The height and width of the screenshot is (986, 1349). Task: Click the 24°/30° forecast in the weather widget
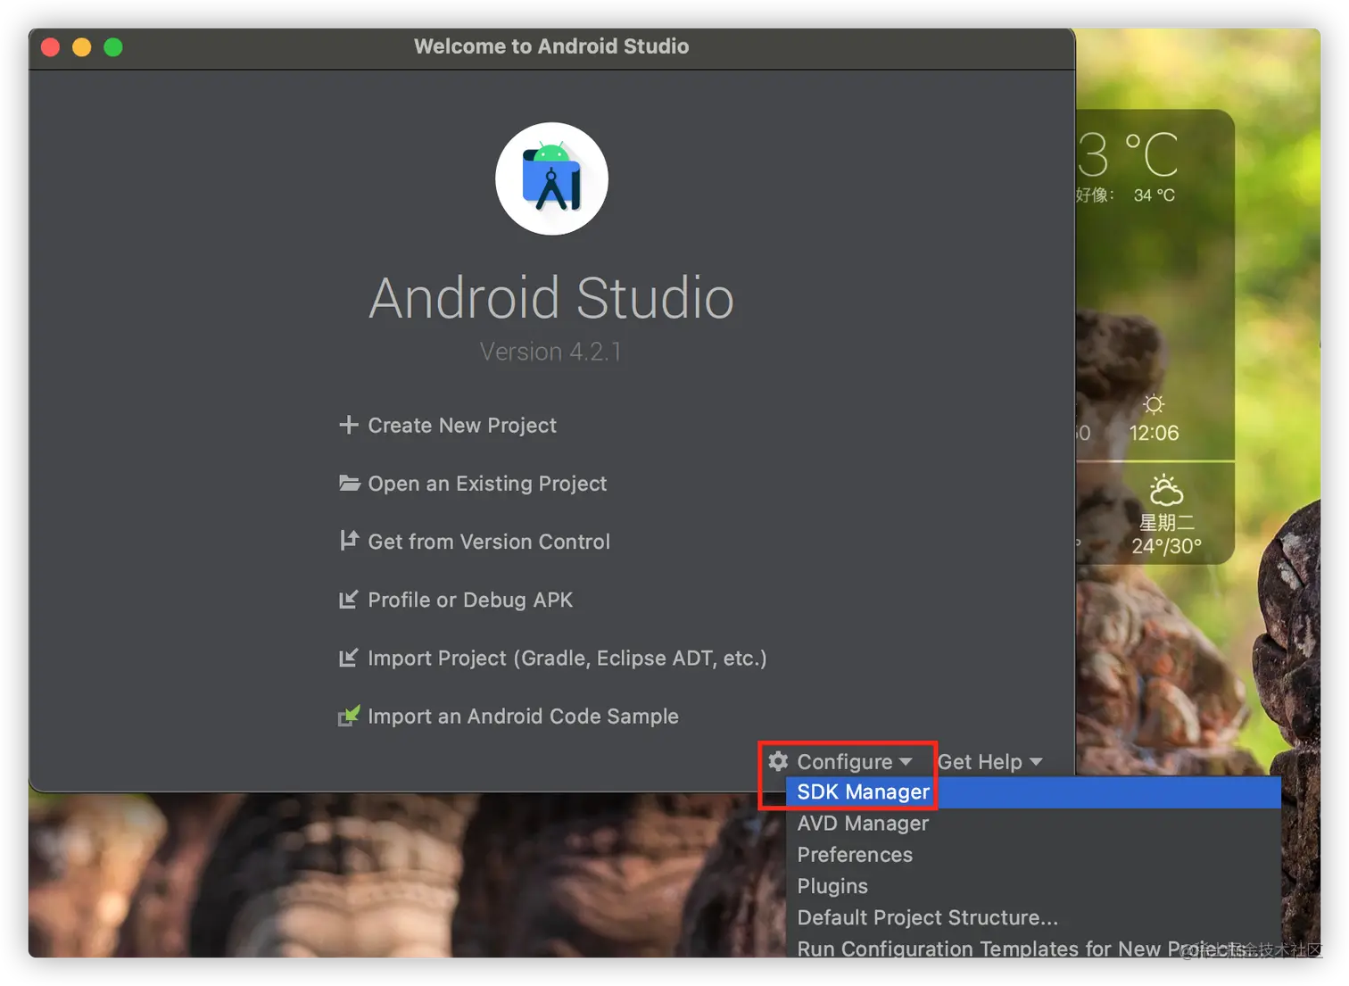coord(1166,546)
